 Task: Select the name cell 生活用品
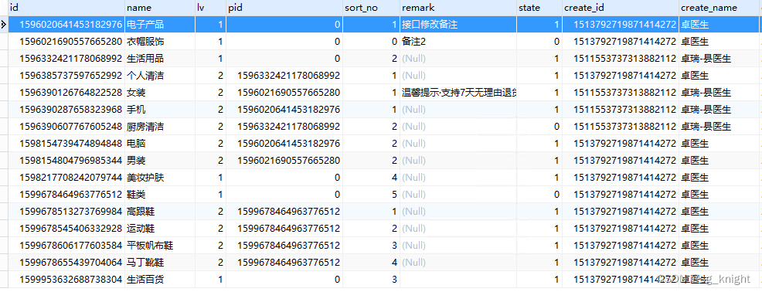pos(160,58)
